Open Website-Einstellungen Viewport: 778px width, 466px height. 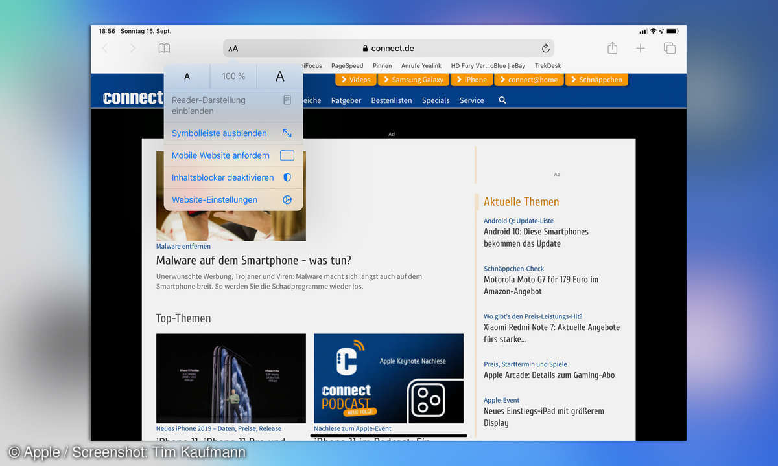click(233, 199)
